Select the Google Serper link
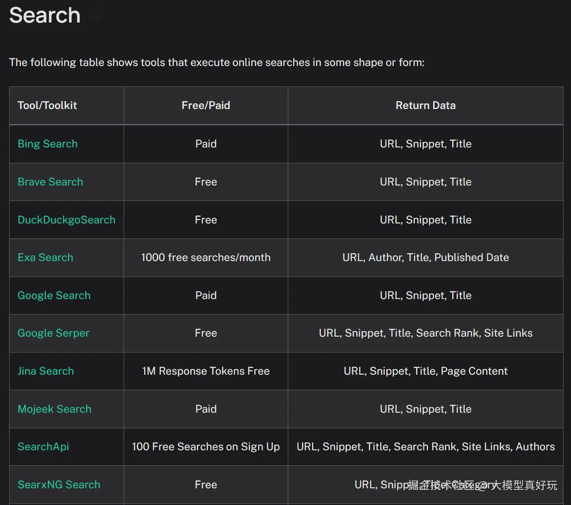The image size is (571, 505). (53, 333)
